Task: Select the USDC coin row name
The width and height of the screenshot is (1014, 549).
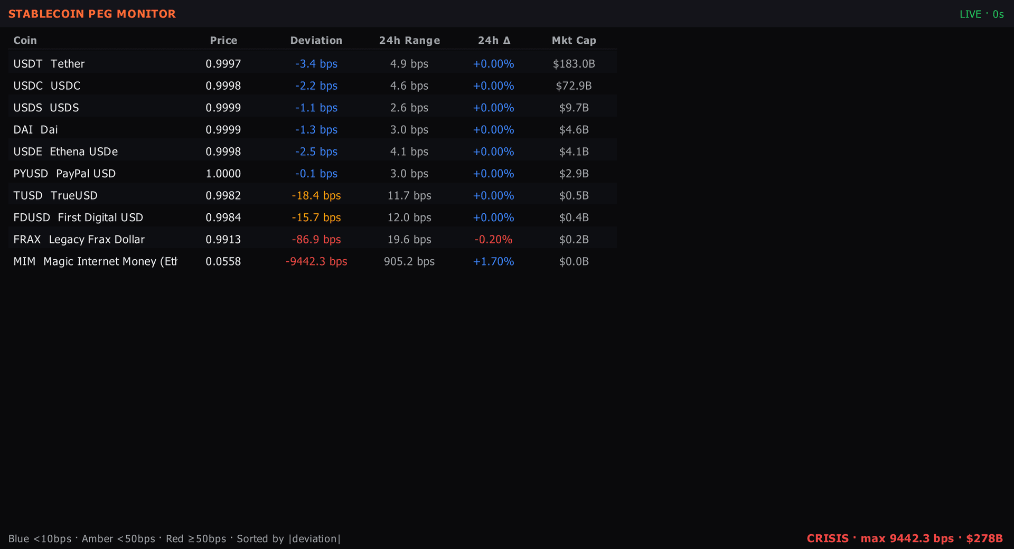Action: pos(46,86)
